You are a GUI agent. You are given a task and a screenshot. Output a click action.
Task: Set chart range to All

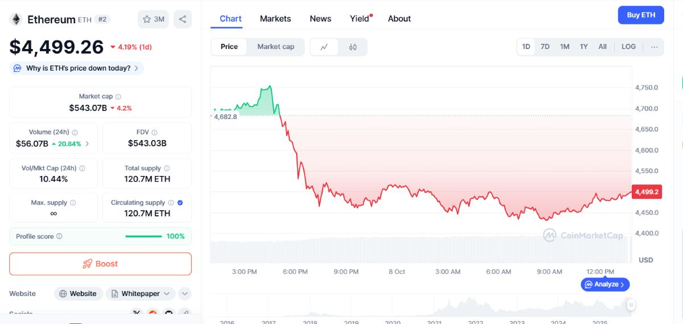pyautogui.click(x=603, y=47)
